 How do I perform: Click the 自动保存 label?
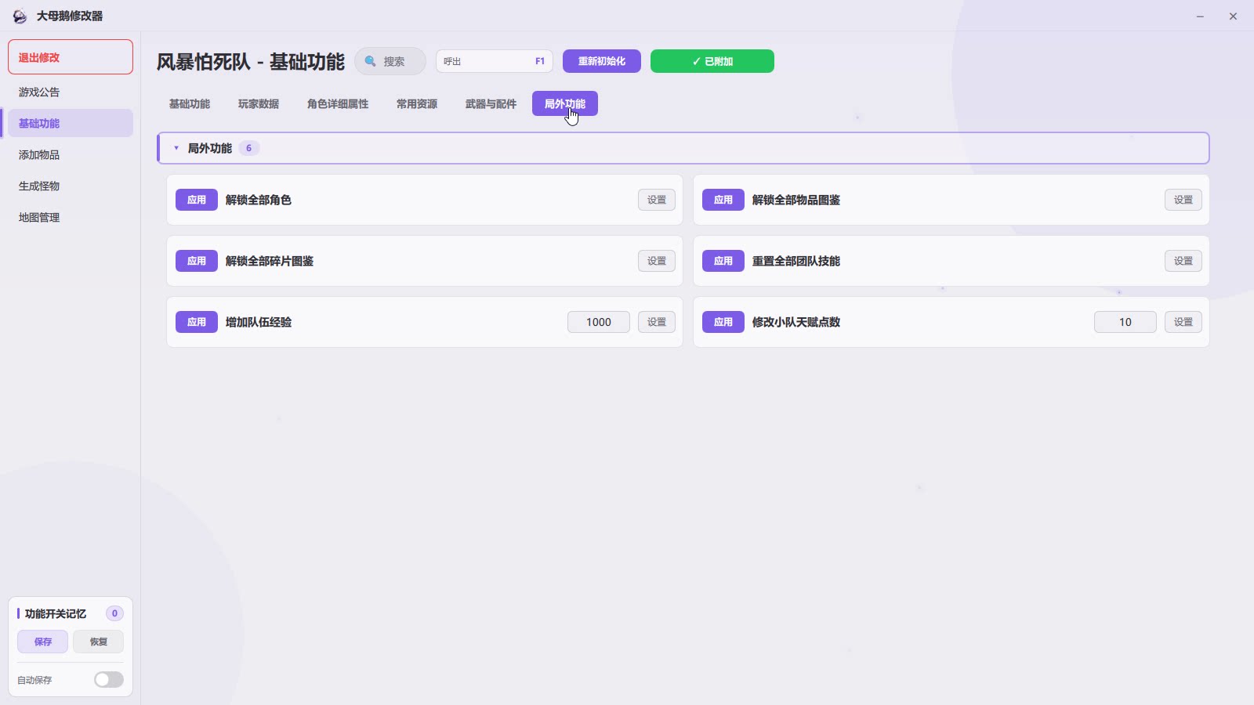pyautogui.click(x=34, y=680)
